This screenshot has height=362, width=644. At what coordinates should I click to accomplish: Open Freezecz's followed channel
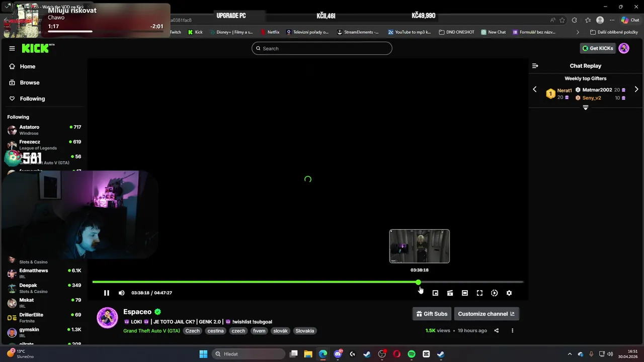coord(44,145)
